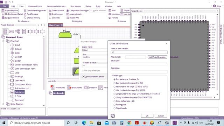Click Disabled icon in Icon Lists
The image size is (224, 126).
click(90, 87)
